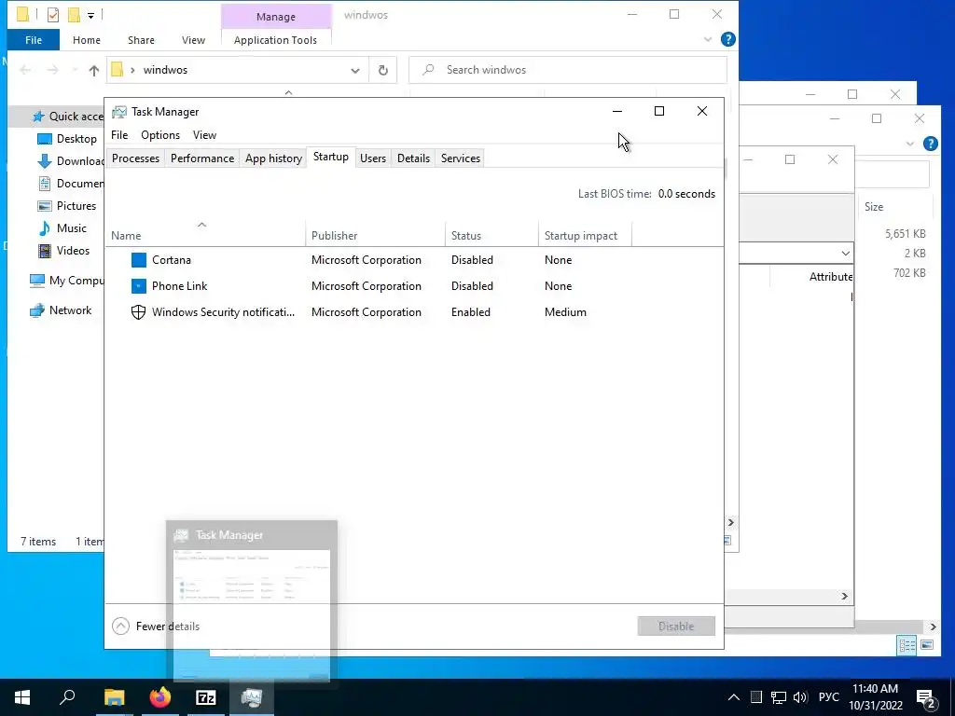Viewport: 955px width, 716px height.
Task: Open the Windows Start menu
Action: pos(22,697)
